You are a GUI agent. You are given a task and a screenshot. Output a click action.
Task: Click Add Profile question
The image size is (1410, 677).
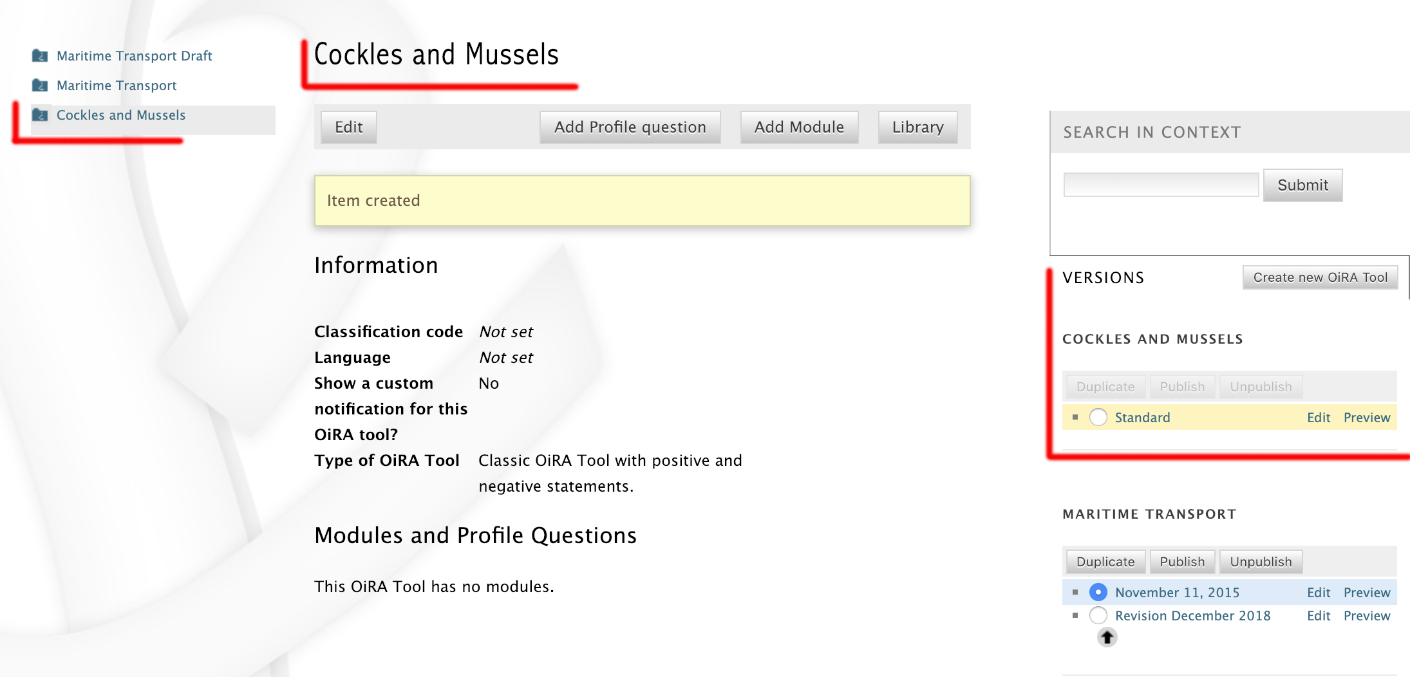pyautogui.click(x=629, y=127)
